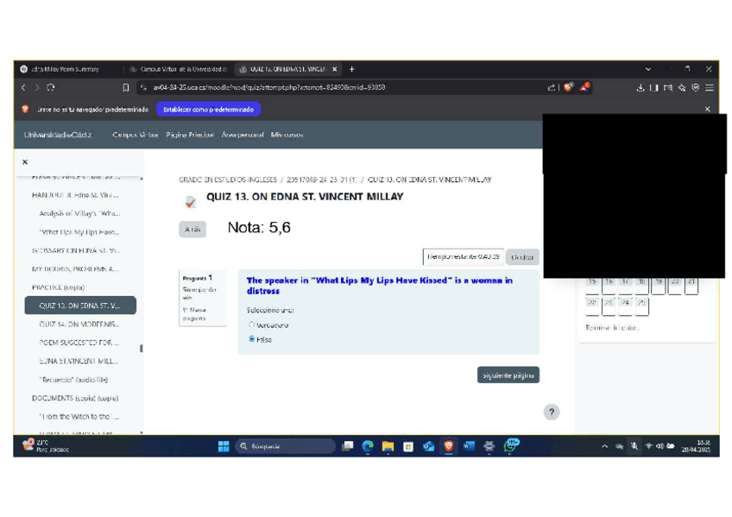Show hidden system tray icons
732x517 pixels.
605,446
